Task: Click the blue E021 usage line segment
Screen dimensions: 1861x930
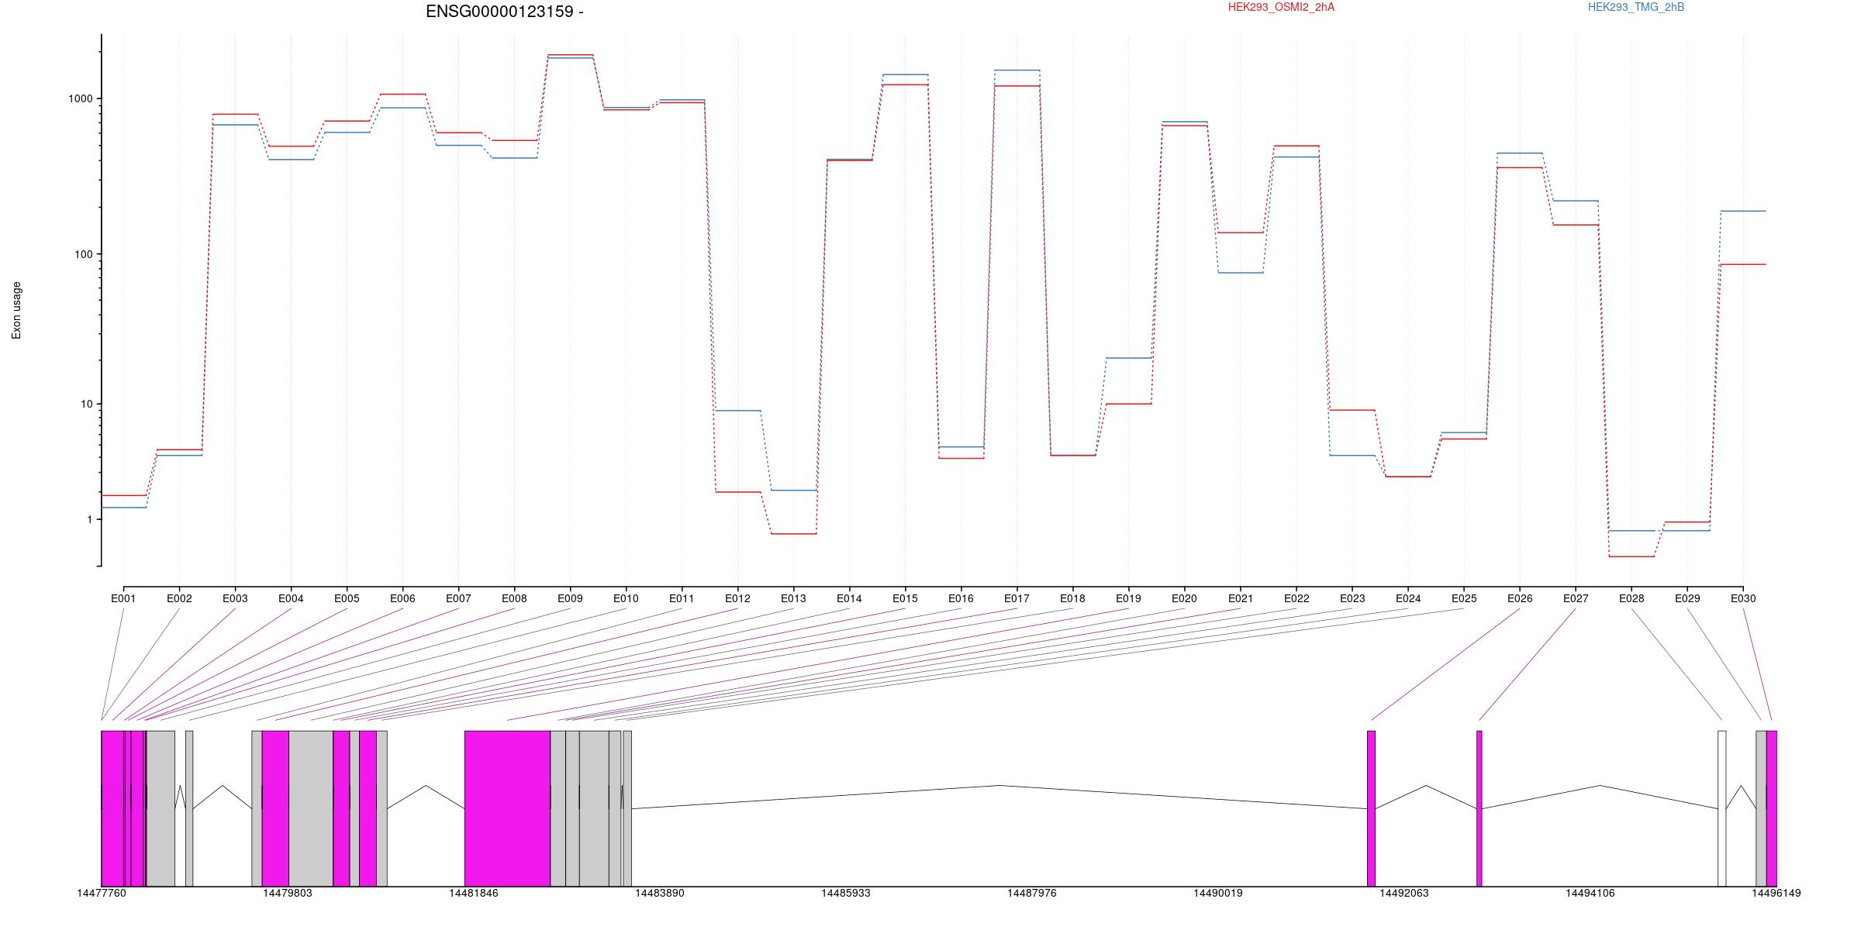Action: point(1241,273)
